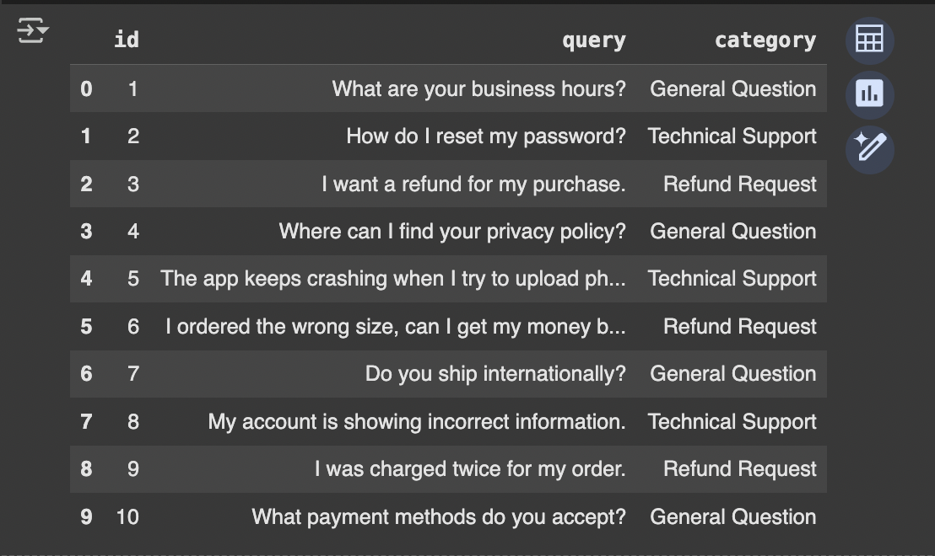Image resolution: width=935 pixels, height=556 pixels.
Task: Select the query column header
Action: coord(594,40)
